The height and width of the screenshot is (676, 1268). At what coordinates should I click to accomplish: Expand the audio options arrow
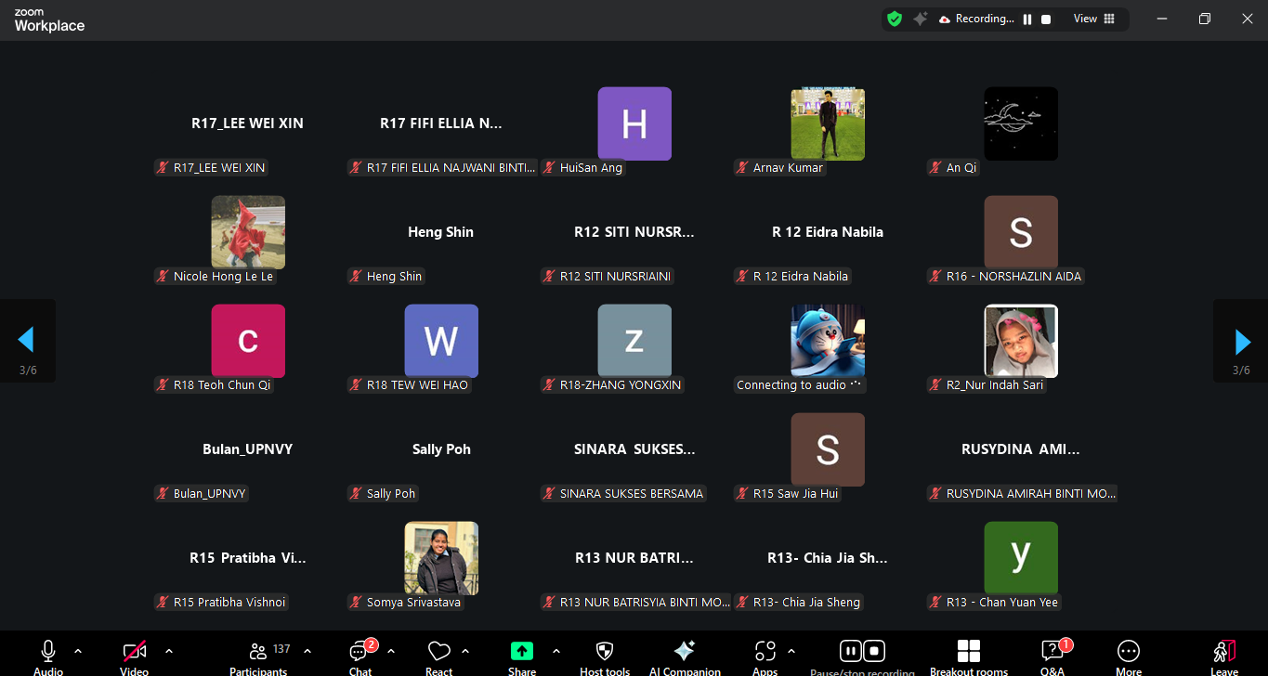click(x=78, y=651)
